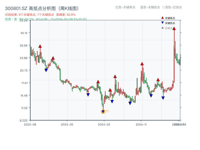Select the orange-circled T1 bottom marker
The image size is (200, 150).
point(103,111)
